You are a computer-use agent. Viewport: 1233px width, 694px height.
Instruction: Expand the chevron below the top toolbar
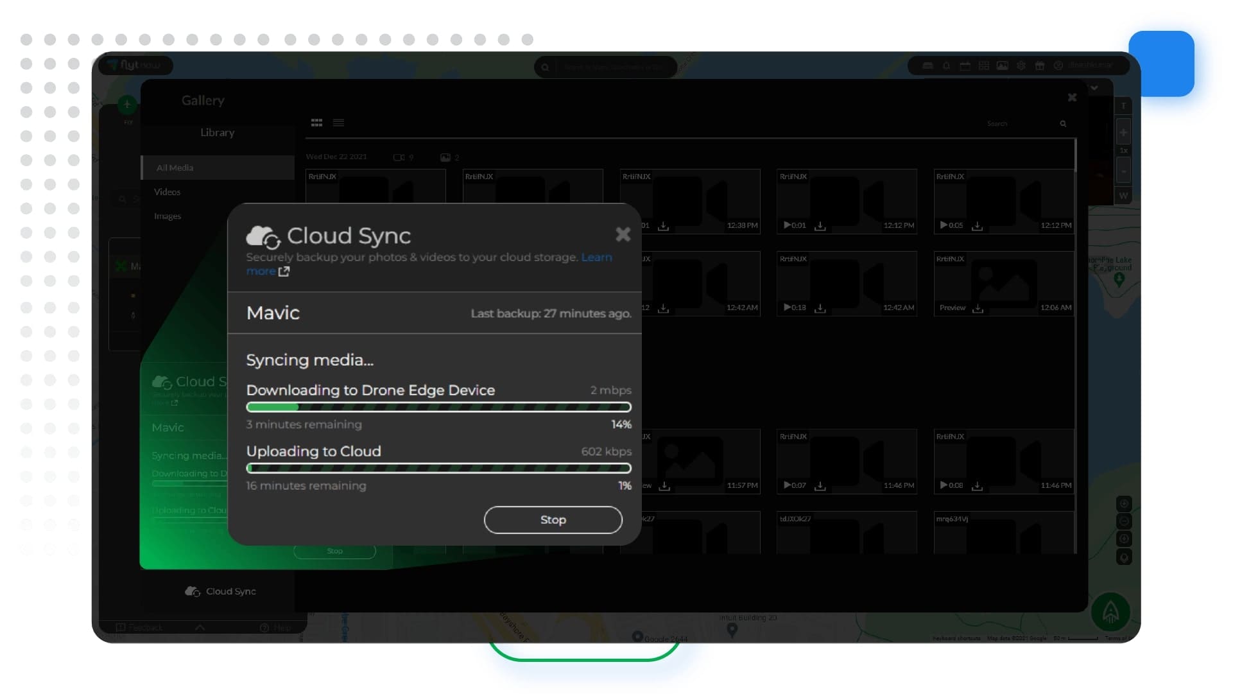pos(1094,87)
